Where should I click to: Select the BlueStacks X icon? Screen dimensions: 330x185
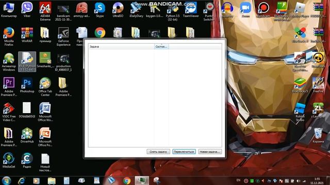[300, 35]
